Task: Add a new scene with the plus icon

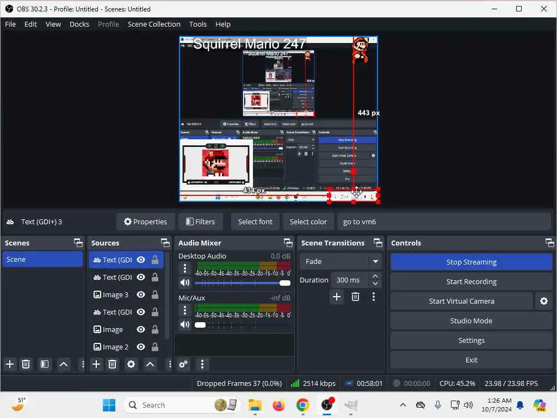Action: tap(10, 364)
